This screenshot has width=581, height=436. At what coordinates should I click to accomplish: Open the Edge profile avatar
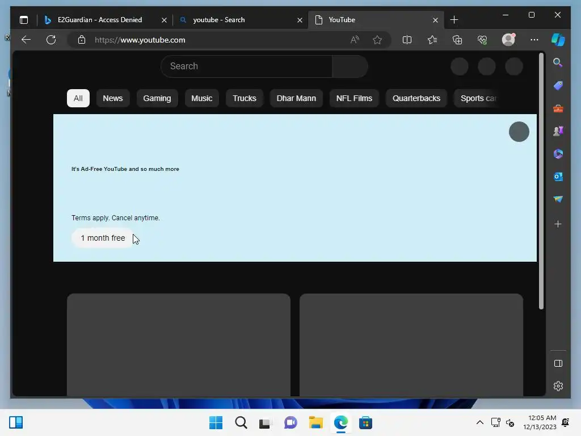(x=508, y=40)
